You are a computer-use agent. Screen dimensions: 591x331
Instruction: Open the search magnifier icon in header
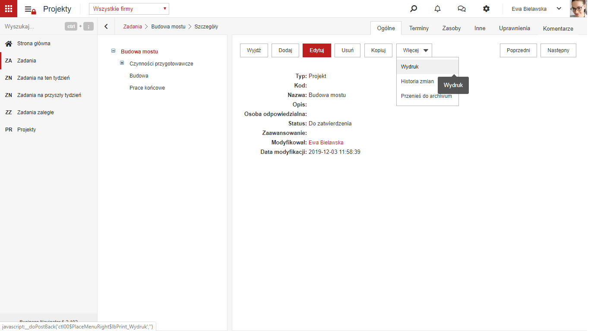click(414, 9)
